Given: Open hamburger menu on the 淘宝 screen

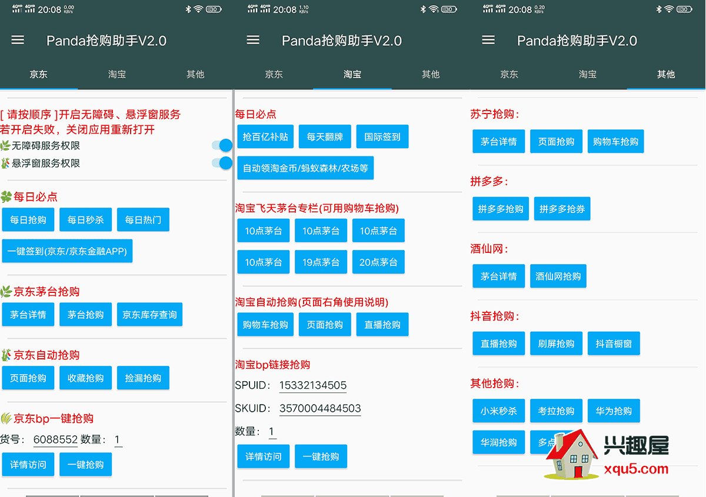Looking at the screenshot, I should (253, 40).
